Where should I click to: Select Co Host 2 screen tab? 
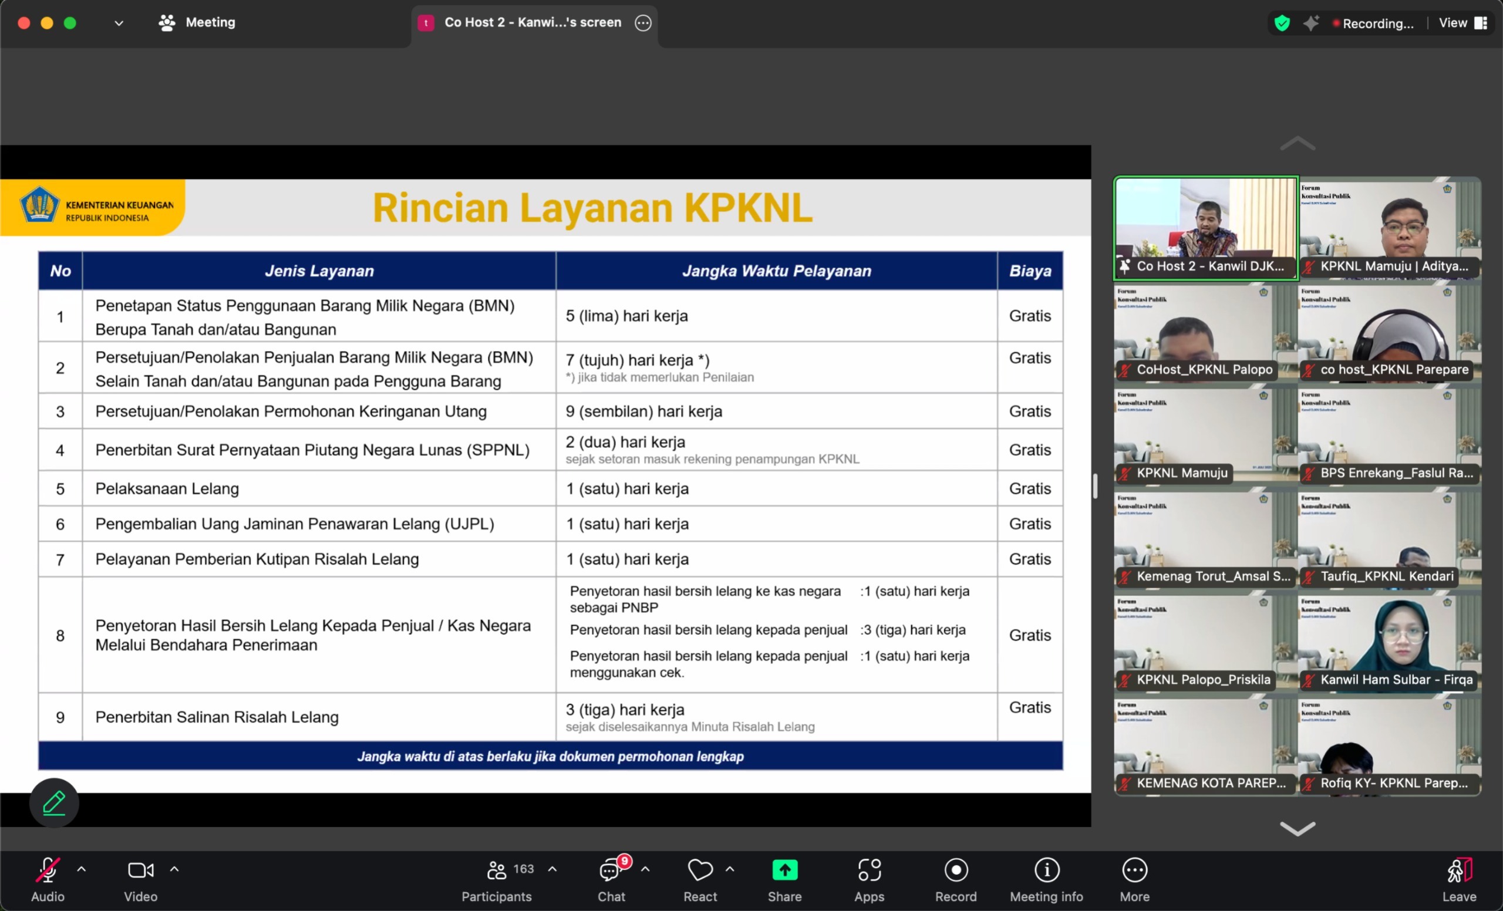[532, 22]
